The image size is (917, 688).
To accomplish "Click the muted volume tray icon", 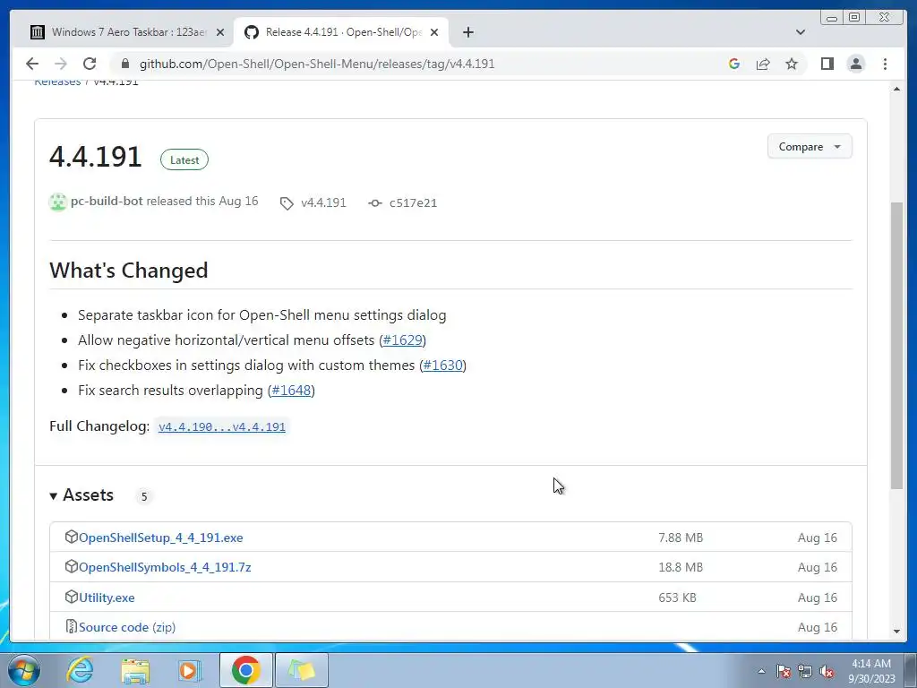I will 827,671.
